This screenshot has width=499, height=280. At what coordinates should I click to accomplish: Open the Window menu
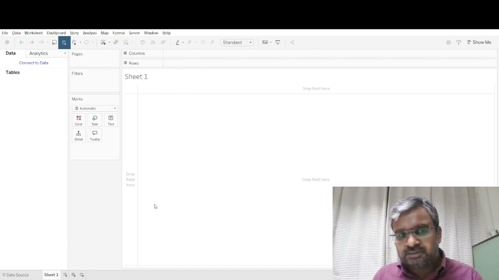(151, 33)
